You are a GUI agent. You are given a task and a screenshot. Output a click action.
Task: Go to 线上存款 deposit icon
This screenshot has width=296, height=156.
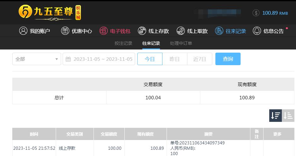pos(142,31)
